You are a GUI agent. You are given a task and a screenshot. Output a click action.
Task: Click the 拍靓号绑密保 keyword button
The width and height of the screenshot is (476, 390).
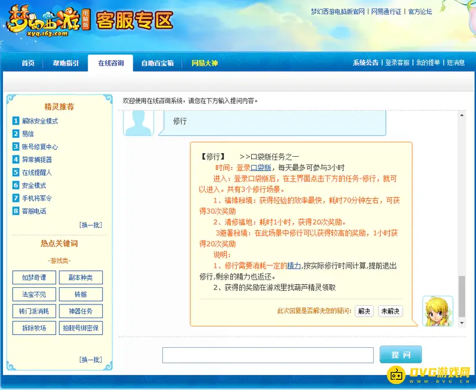click(x=81, y=328)
